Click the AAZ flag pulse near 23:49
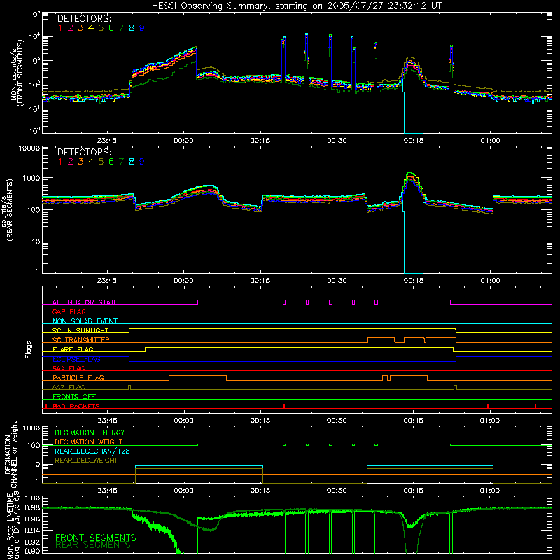Image resolution: width=560 pixels, height=560 pixels. point(129,387)
